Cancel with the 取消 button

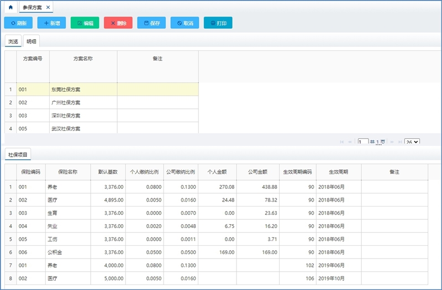(x=185, y=23)
